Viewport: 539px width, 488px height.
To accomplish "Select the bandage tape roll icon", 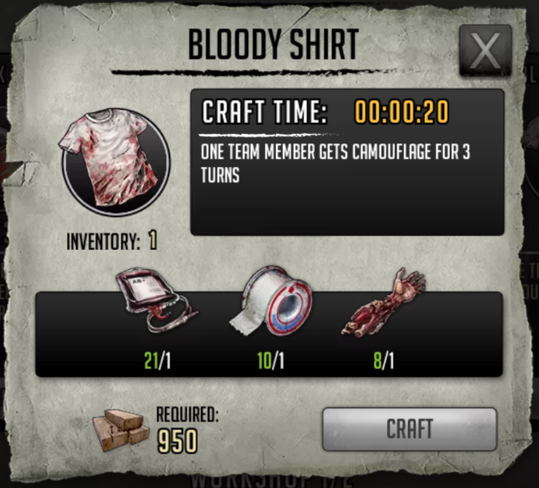I will pyautogui.click(x=271, y=300).
